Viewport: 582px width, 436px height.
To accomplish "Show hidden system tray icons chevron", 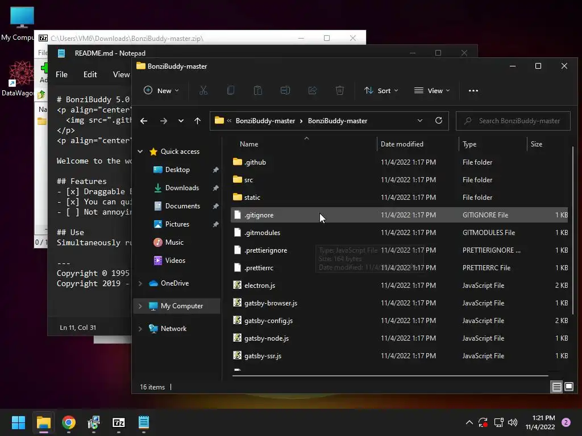I will (469, 422).
